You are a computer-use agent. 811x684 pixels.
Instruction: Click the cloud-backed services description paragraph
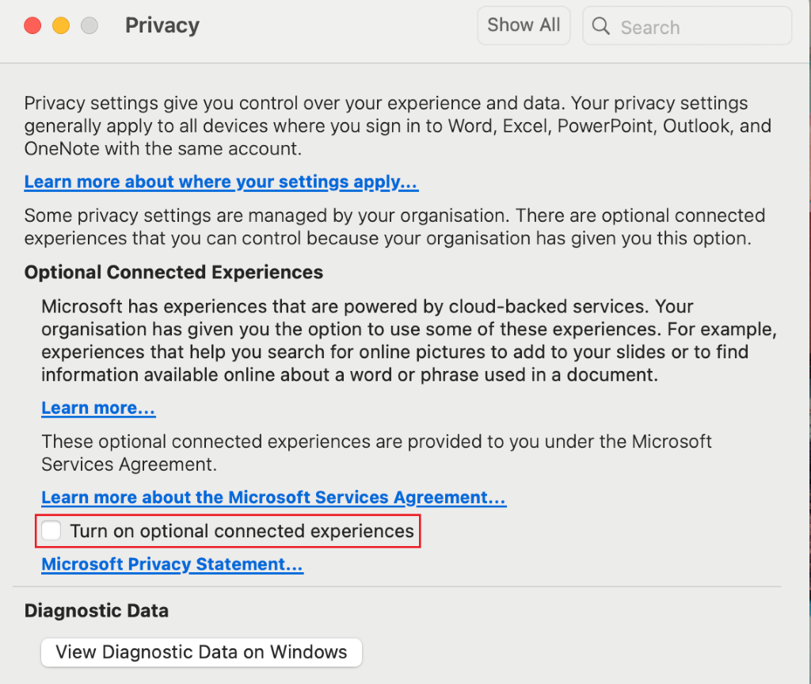click(408, 340)
